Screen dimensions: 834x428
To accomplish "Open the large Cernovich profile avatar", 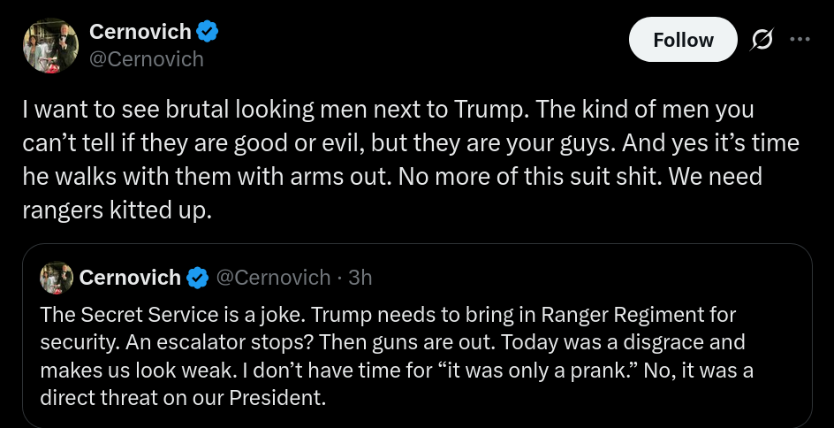I will 50,45.
